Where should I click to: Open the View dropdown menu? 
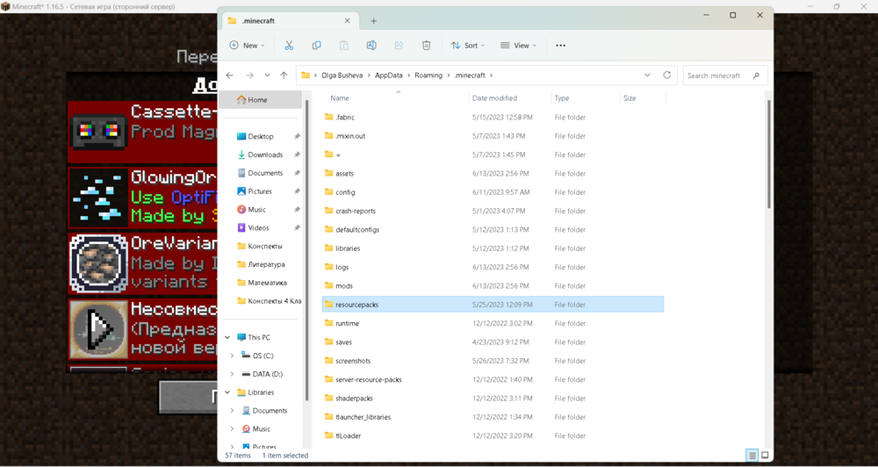[x=518, y=46]
